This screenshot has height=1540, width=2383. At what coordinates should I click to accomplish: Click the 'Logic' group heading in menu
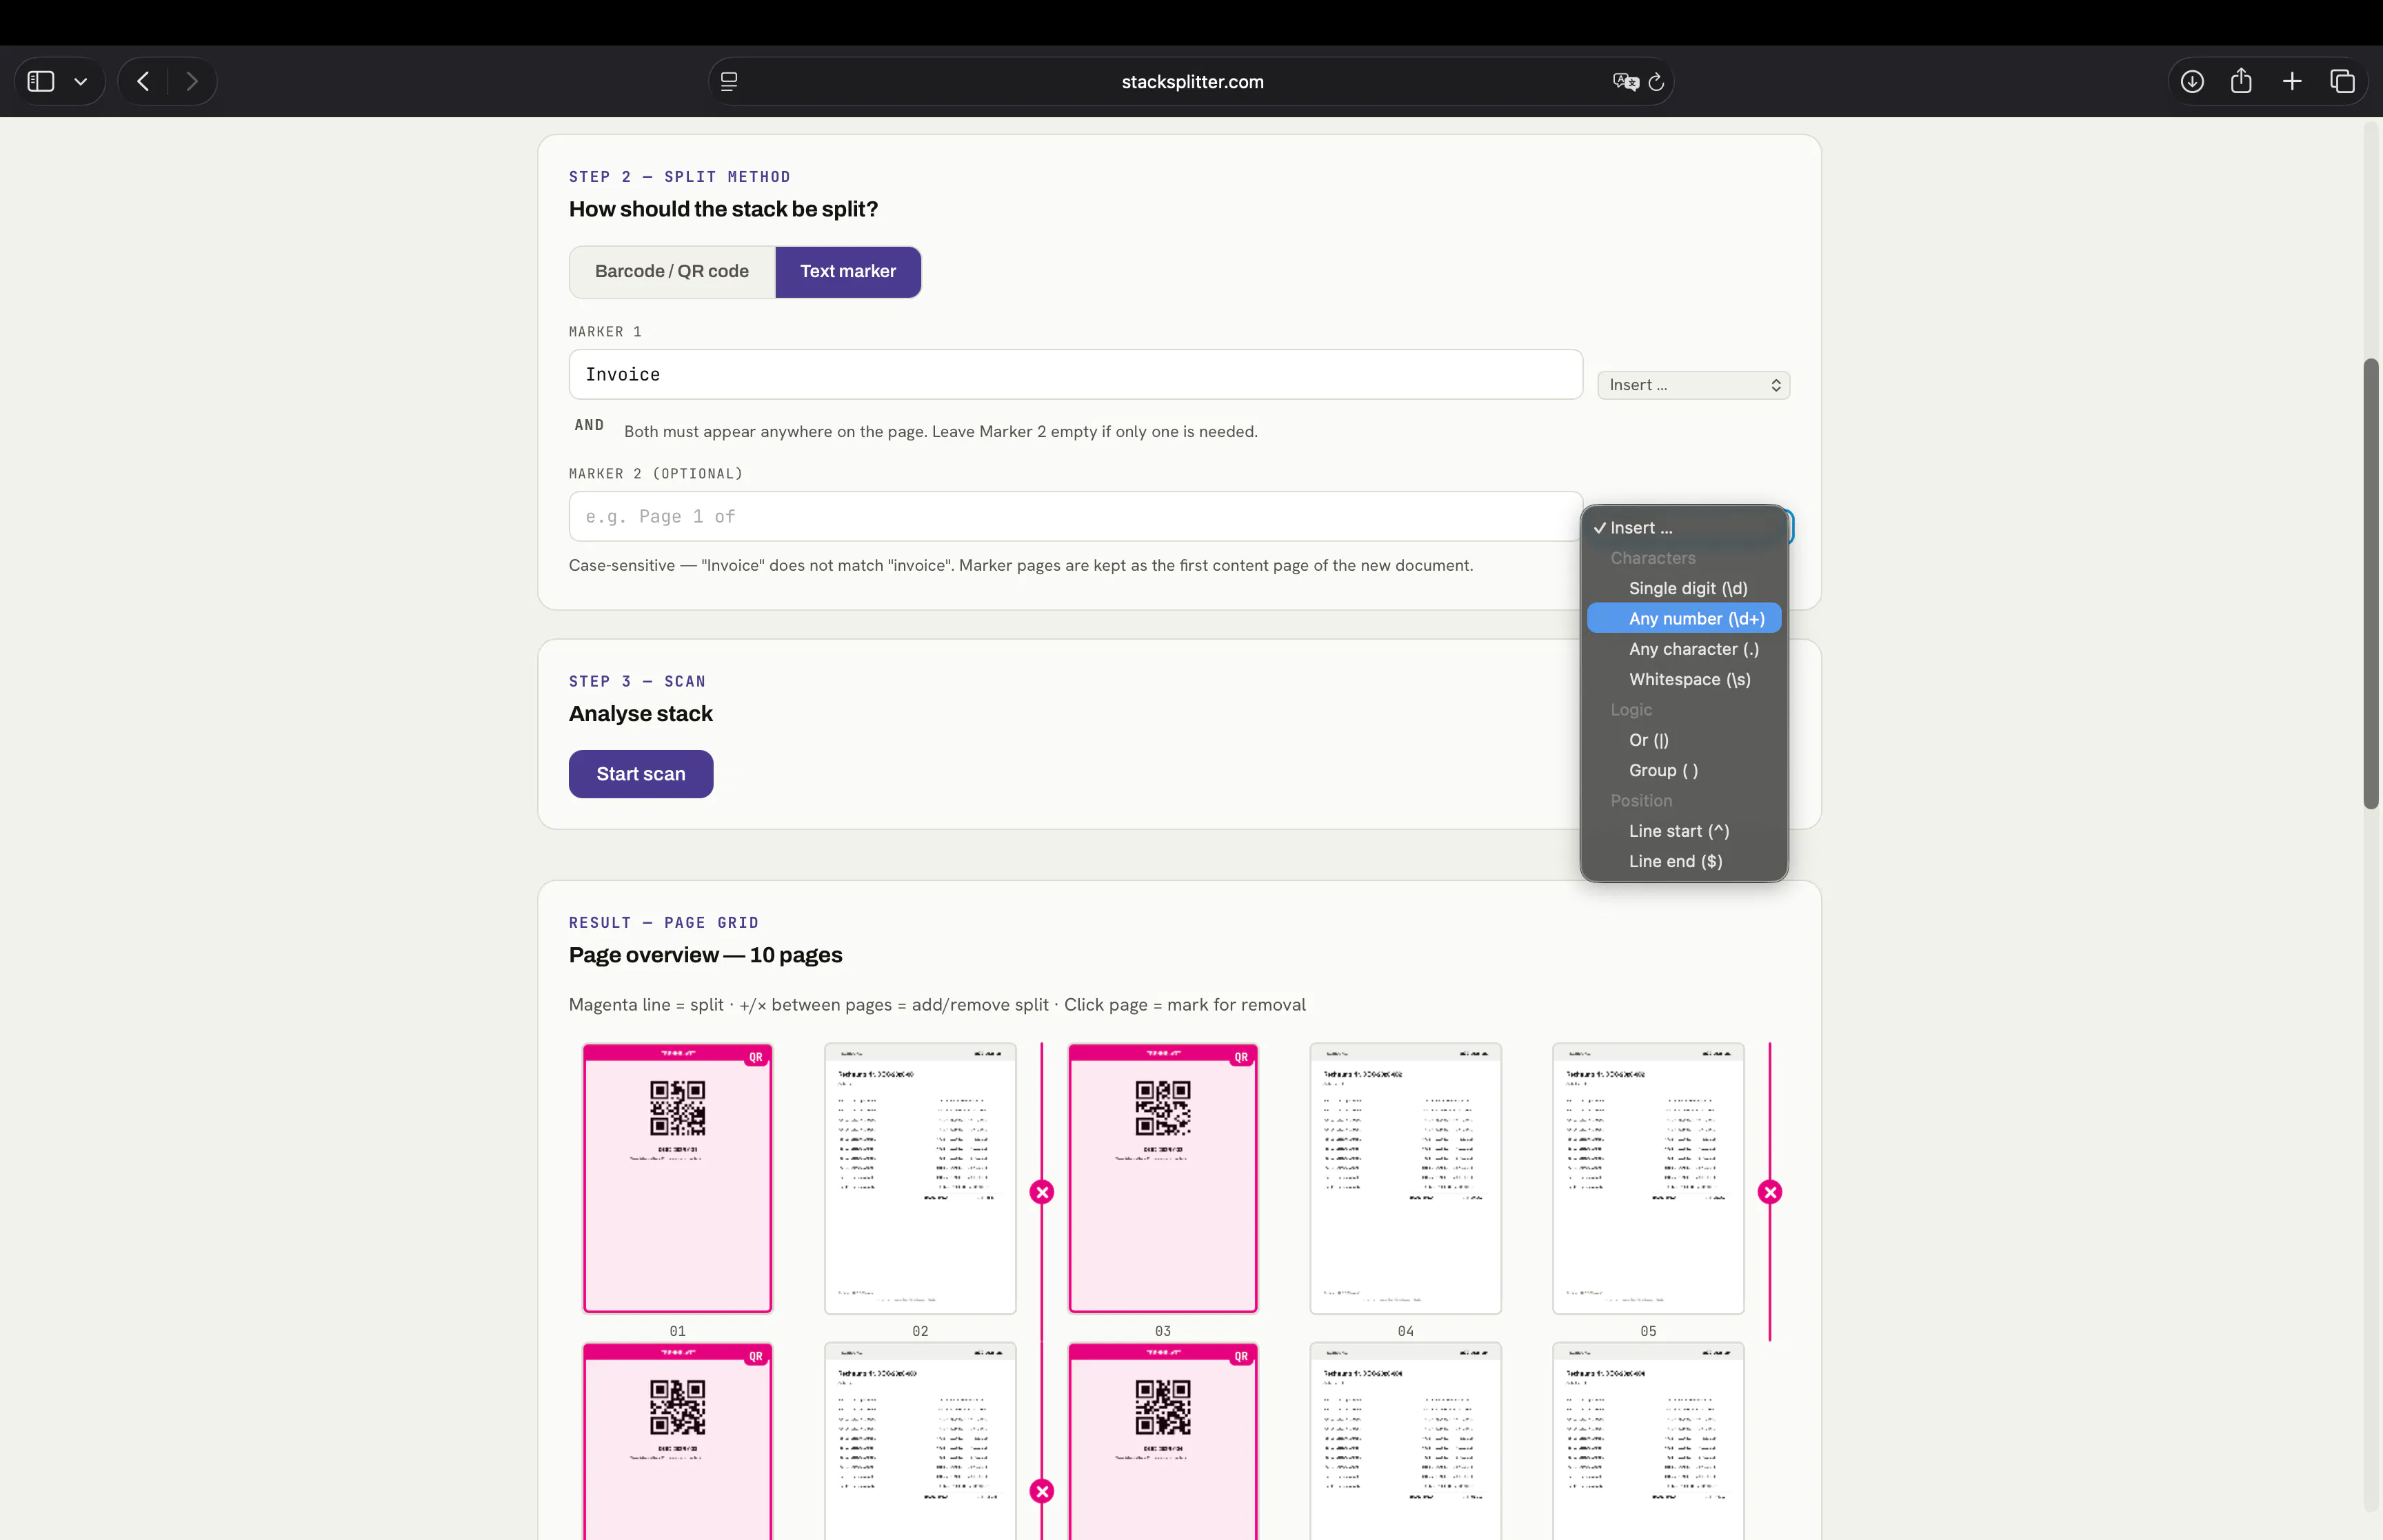click(x=1631, y=710)
